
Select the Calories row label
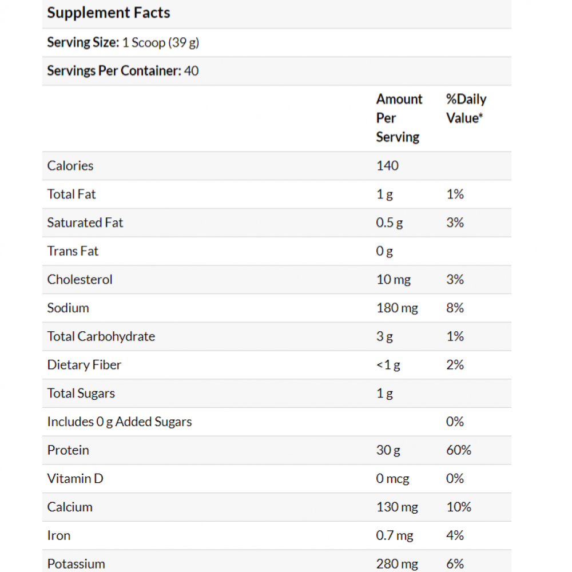[70, 166]
